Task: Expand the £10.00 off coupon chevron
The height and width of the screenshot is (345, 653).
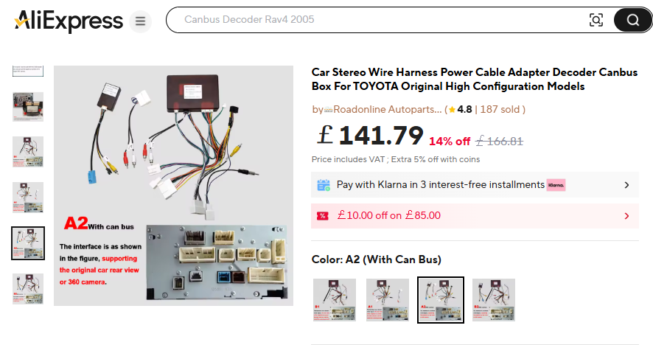Action: tap(626, 216)
